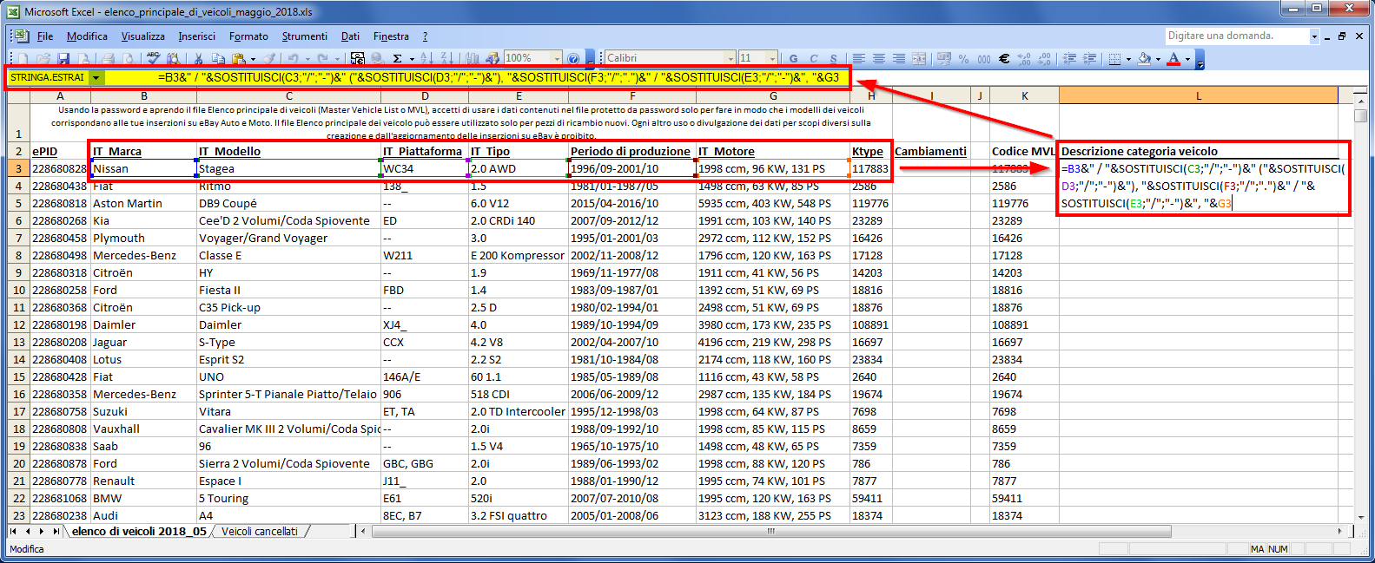The image size is (1375, 563).
Task: Click decrease decimal places icon
Action: [x=1045, y=58]
